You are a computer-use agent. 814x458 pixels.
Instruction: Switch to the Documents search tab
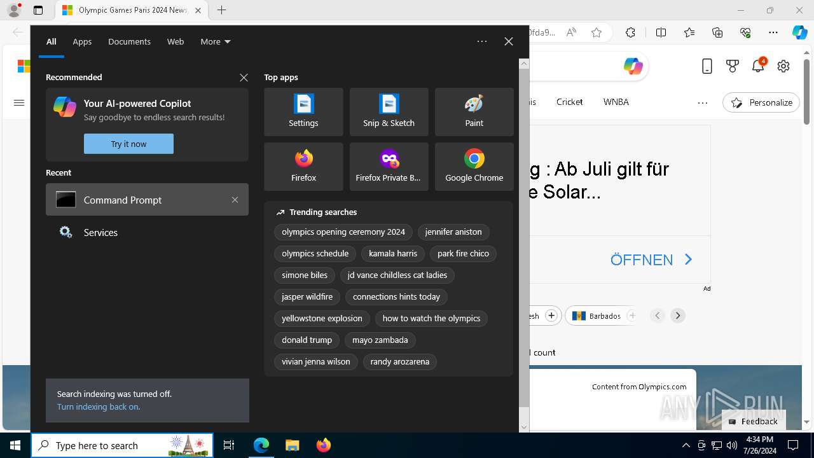[129, 41]
